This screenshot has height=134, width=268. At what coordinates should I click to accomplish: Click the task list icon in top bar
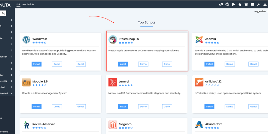(x=252, y=4)
